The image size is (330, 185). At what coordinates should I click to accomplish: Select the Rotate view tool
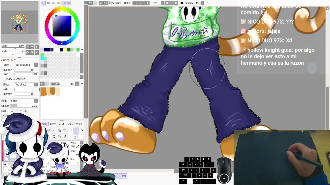point(54,137)
